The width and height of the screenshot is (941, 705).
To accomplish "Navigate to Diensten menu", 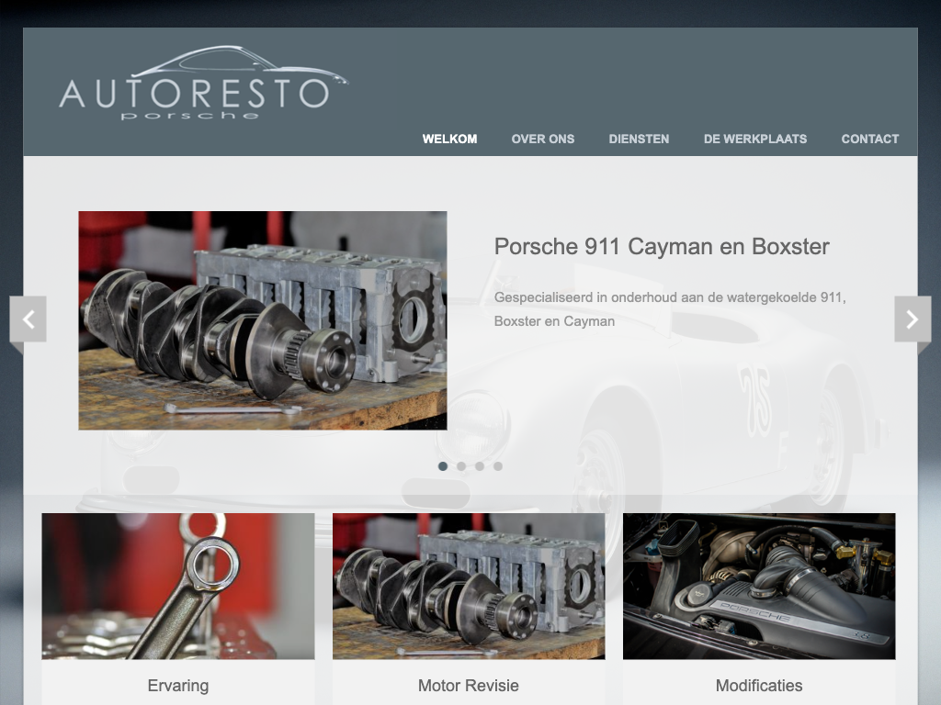I will pyautogui.click(x=639, y=139).
